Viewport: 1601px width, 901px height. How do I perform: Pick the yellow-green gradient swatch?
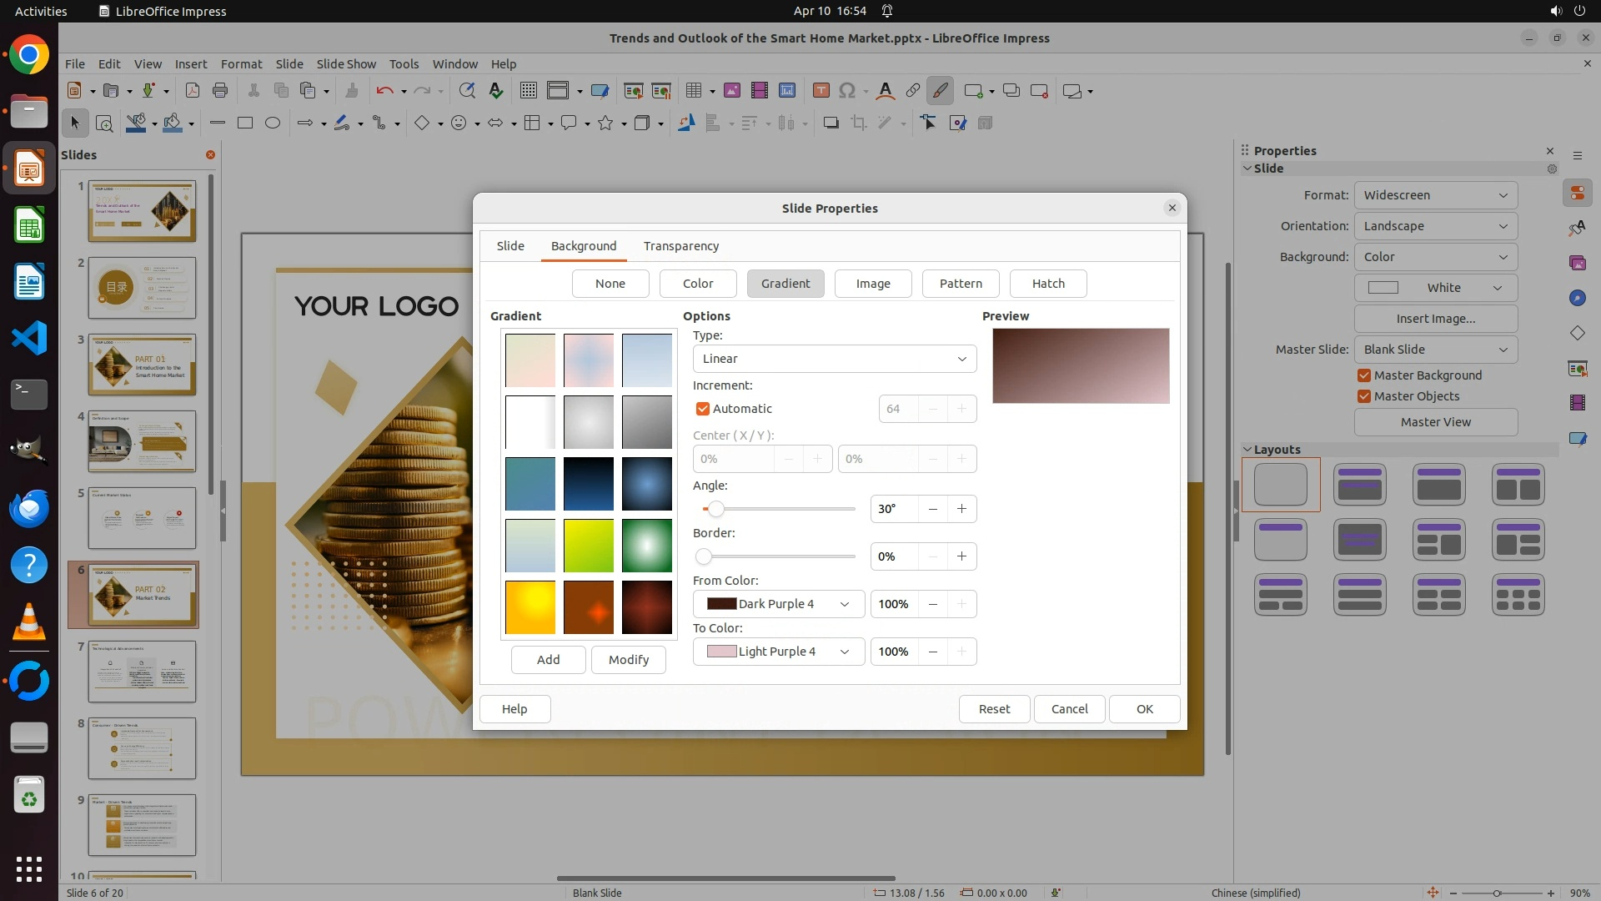[x=589, y=546]
